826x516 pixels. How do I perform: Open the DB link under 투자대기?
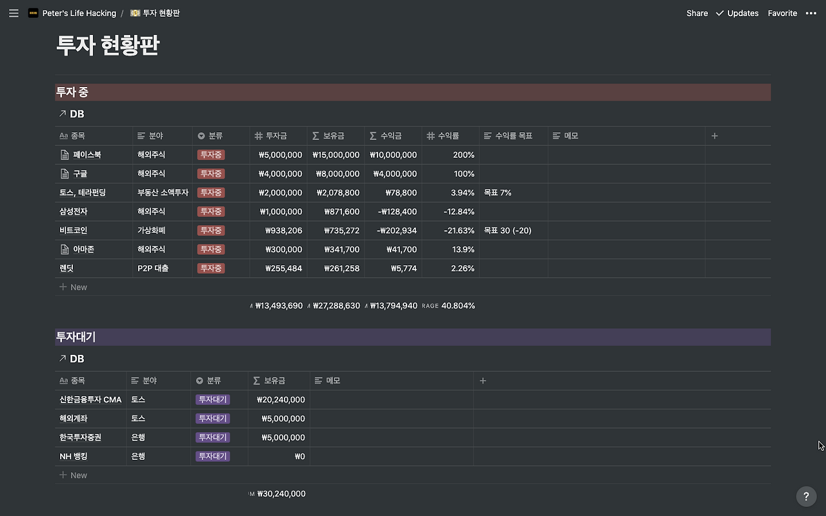(77, 358)
